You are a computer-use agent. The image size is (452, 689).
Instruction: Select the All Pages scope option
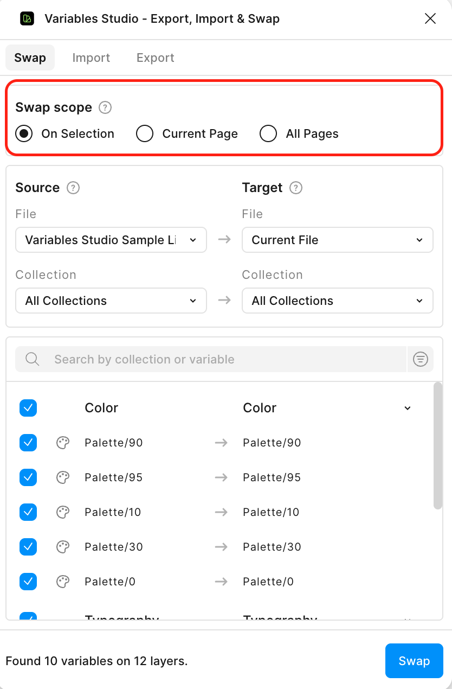268,133
